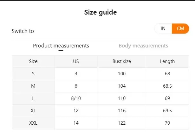Select the L size row label

[33, 98]
